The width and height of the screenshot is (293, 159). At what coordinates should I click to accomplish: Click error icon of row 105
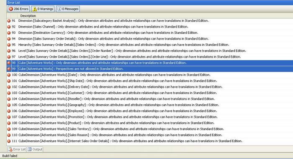9,105
